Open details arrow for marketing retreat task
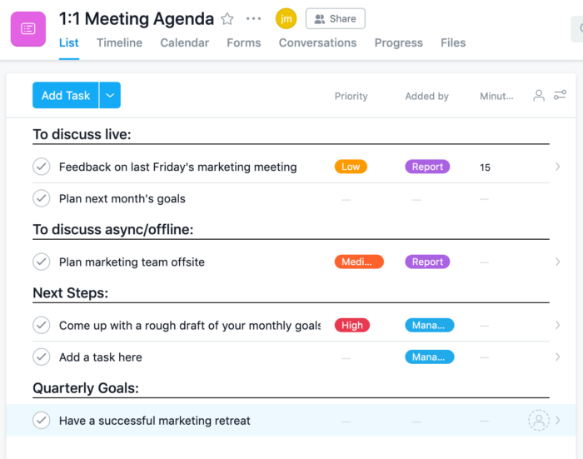Viewport: 583px width, 459px height. (558, 421)
